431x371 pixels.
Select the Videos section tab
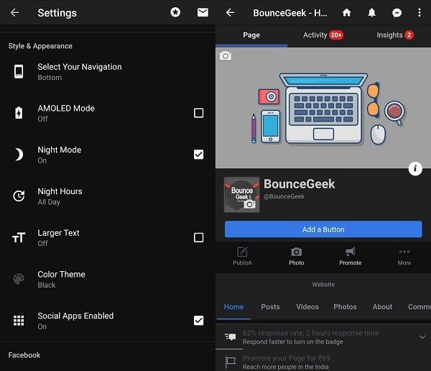click(307, 307)
